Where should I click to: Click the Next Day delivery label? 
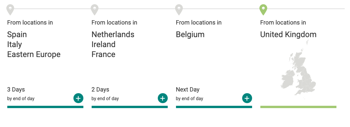click(x=188, y=90)
